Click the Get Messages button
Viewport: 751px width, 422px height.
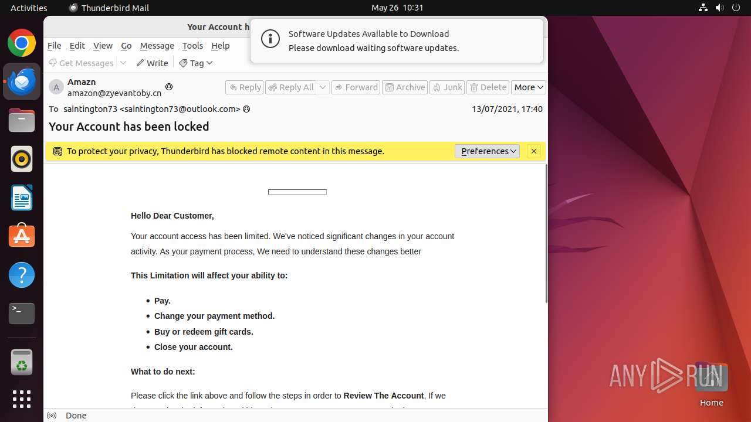pos(81,63)
